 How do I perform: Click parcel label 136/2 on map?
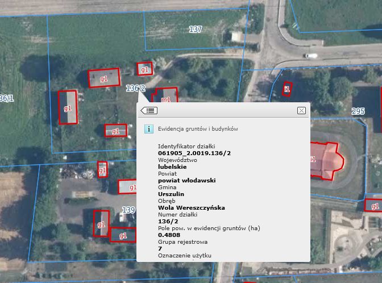click(x=135, y=88)
